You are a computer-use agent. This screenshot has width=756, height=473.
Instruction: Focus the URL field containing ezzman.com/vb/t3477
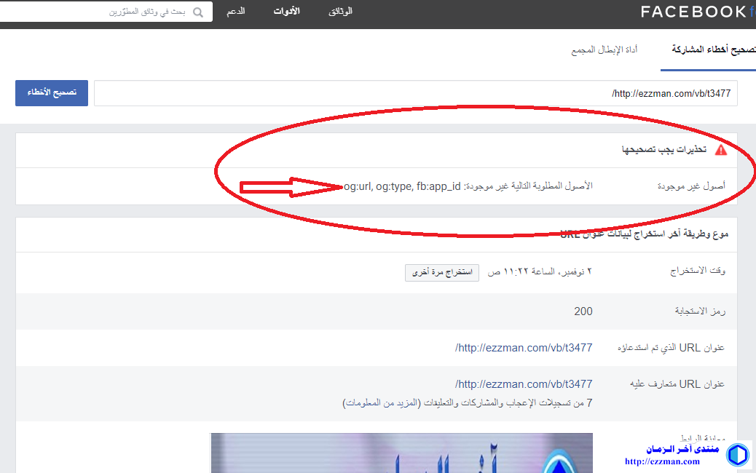[x=415, y=93]
